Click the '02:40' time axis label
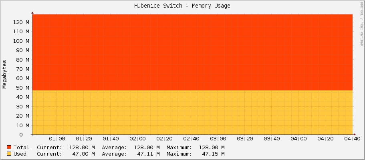 point(191,139)
